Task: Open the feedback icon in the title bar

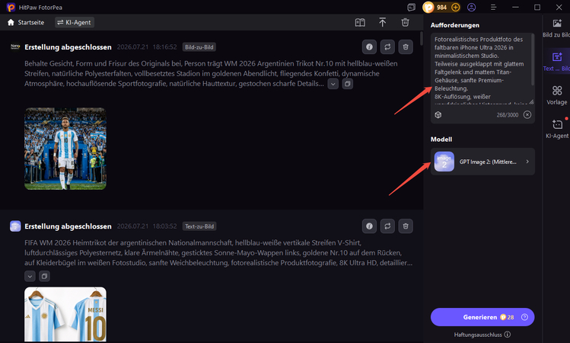Action: 411,8
